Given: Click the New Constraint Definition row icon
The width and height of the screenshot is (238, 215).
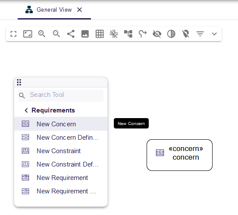Looking at the screenshot, I should pos(25,164).
